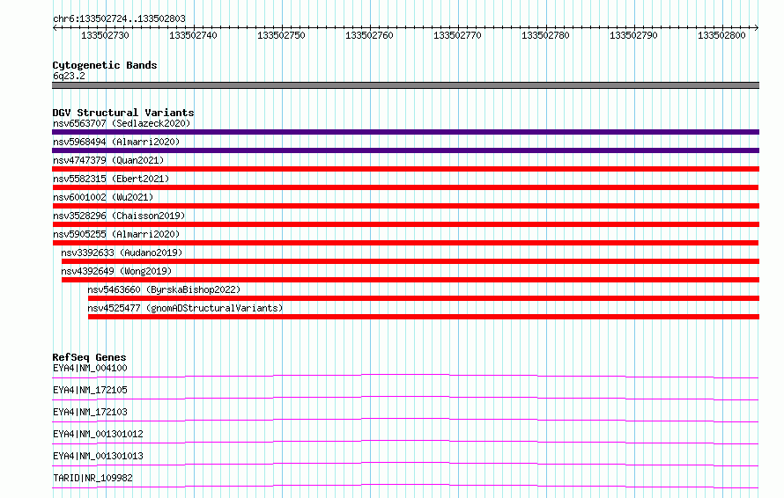
Task: Click ruler position 133502780
Action: coord(545,35)
